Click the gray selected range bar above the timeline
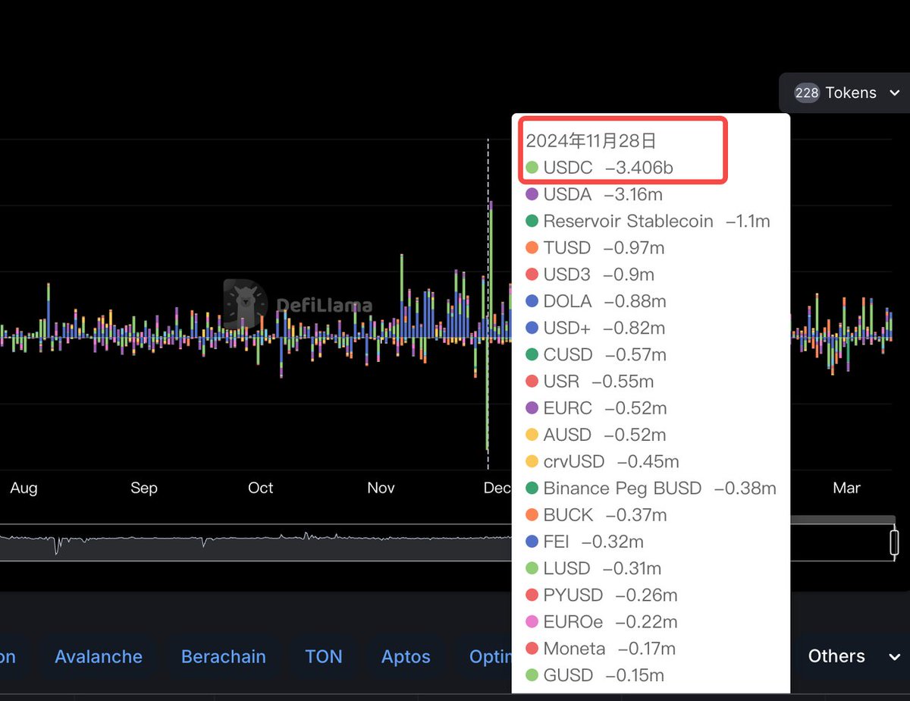The width and height of the screenshot is (910, 701). click(x=842, y=520)
